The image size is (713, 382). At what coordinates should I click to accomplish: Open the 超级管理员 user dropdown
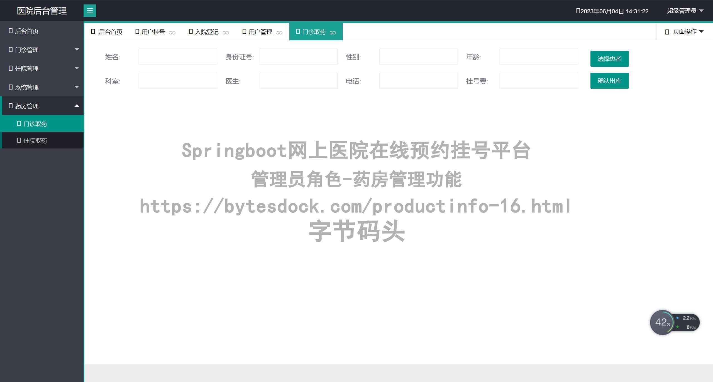685,11
